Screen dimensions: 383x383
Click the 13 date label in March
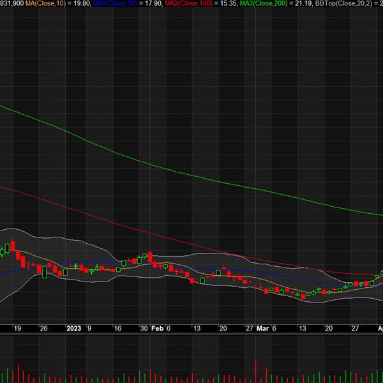[303, 328]
